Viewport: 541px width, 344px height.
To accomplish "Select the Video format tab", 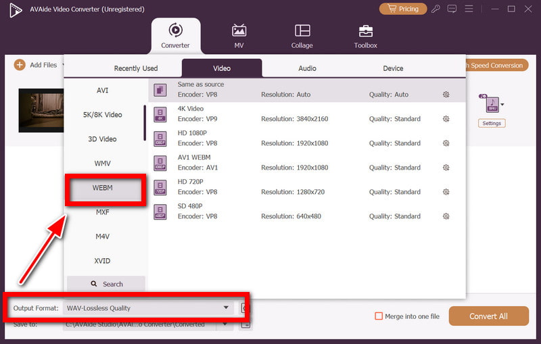I will [x=222, y=68].
